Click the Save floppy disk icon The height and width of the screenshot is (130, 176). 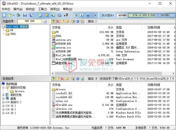coord(25,15)
